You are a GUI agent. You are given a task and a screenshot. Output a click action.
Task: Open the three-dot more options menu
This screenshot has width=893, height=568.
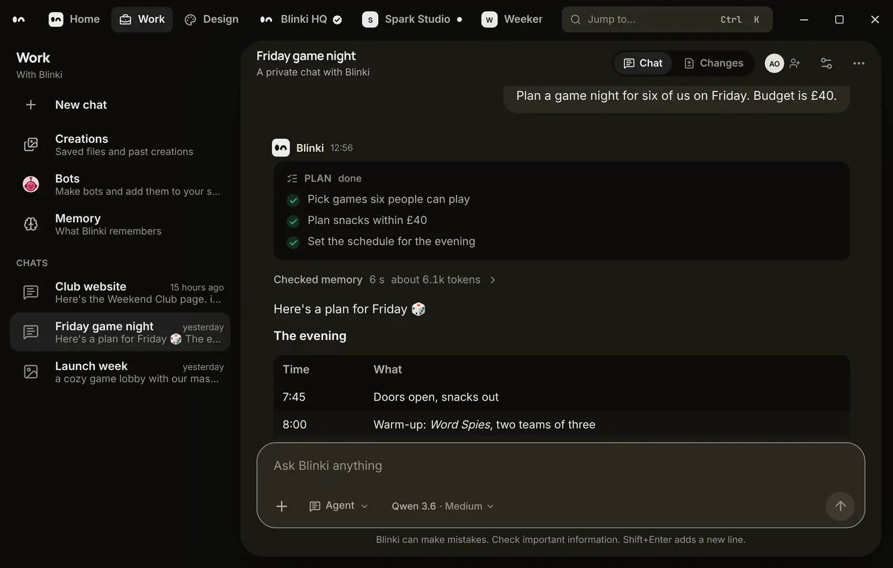point(859,63)
